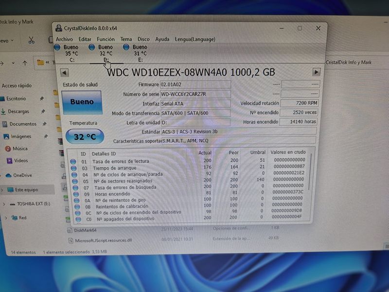Click the Detalles ID column header
389x292 pixels.
click(104, 154)
